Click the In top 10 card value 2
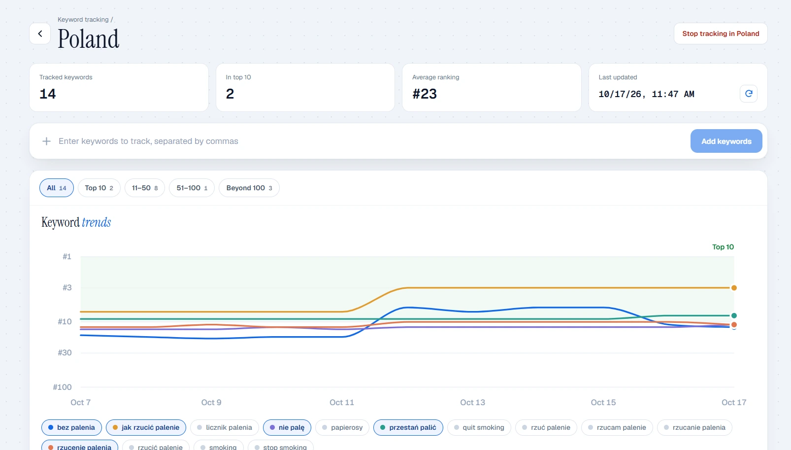Viewport: 791px width, 450px height. [230, 94]
